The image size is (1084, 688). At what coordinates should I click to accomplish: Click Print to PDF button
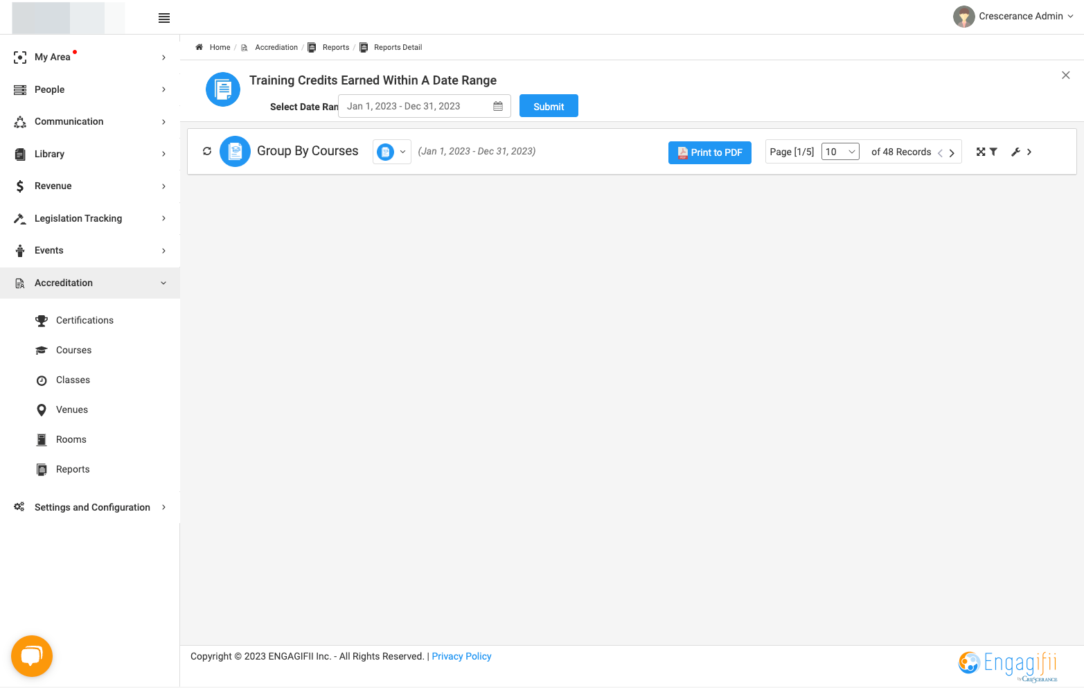[710, 152]
